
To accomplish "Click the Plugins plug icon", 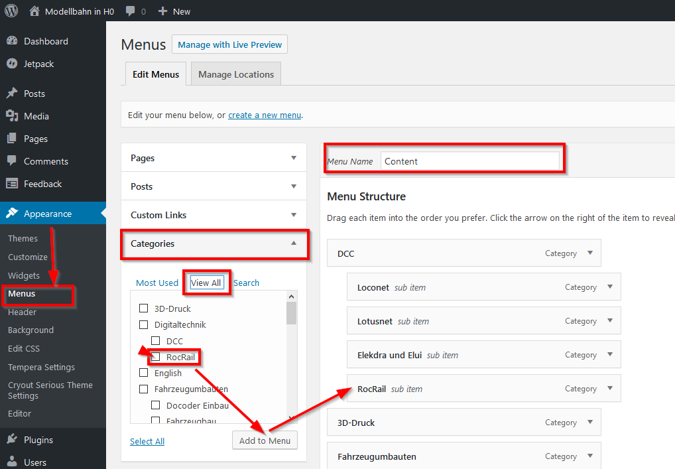I will click(x=12, y=440).
